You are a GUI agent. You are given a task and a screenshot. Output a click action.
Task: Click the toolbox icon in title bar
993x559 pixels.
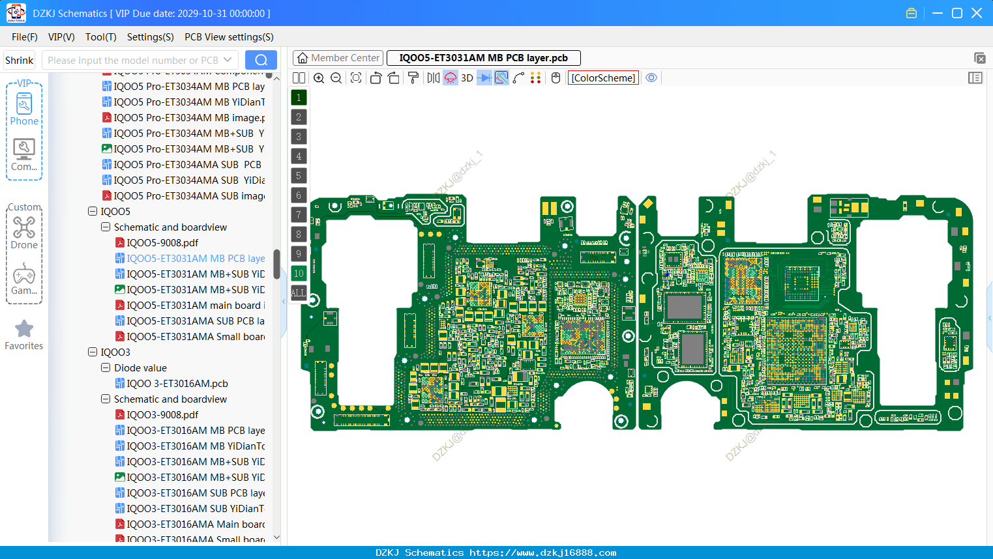coord(911,13)
